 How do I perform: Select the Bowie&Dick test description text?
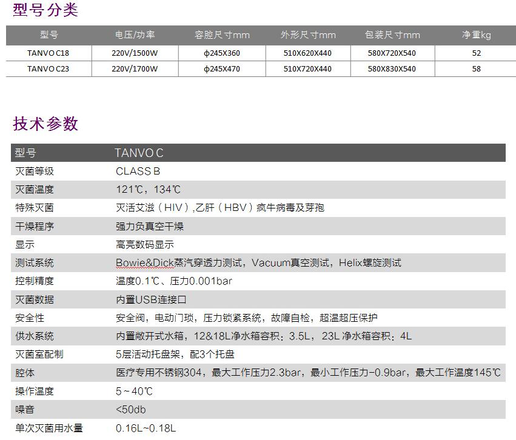pyautogui.click(x=258, y=263)
